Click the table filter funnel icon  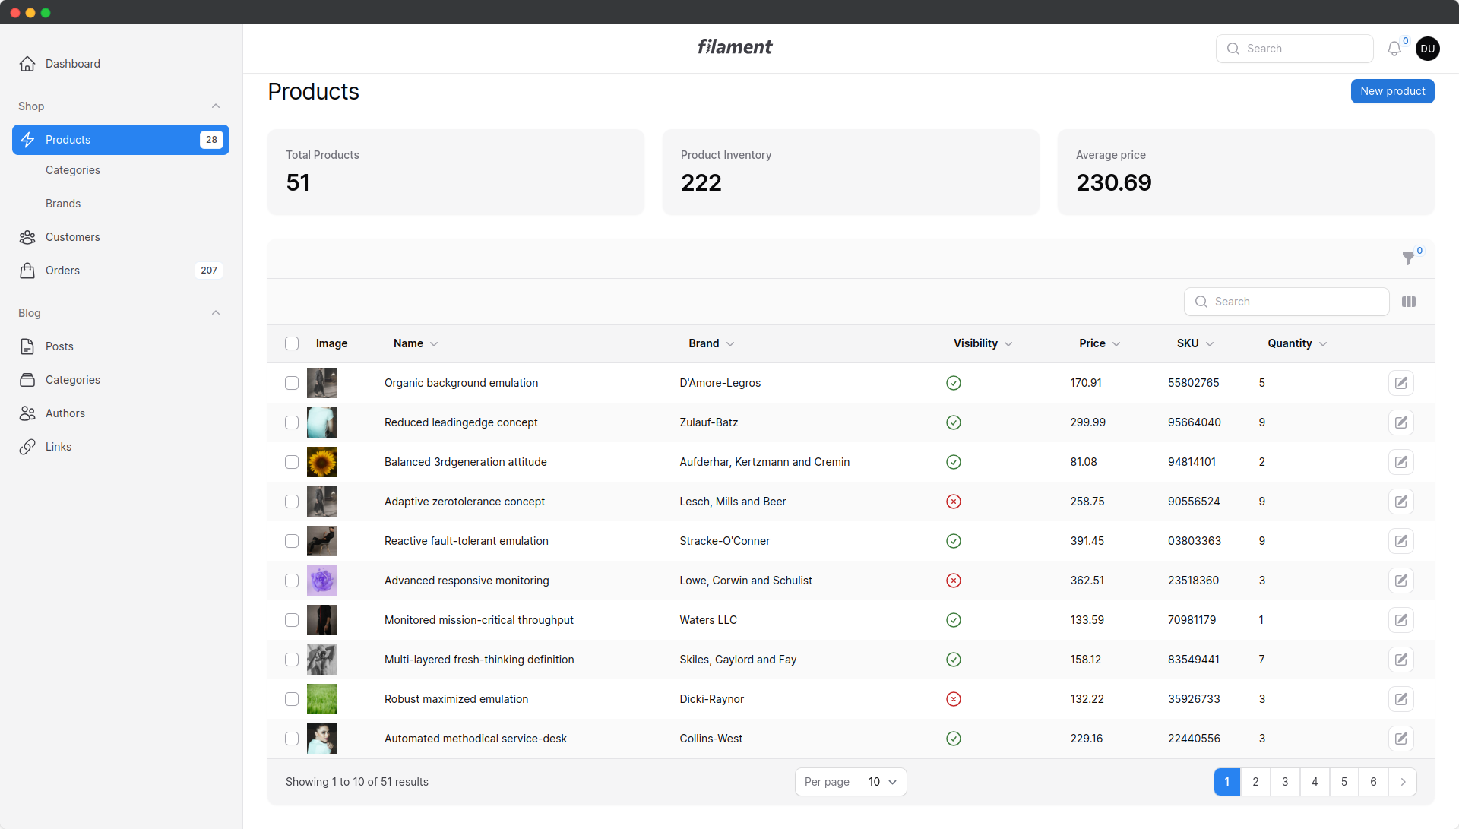click(x=1408, y=258)
